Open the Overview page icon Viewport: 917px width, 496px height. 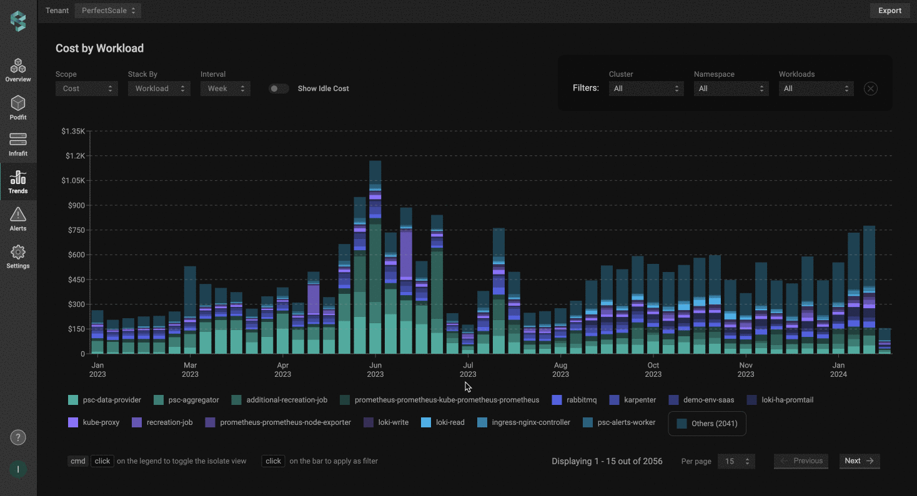click(x=18, y=66)
